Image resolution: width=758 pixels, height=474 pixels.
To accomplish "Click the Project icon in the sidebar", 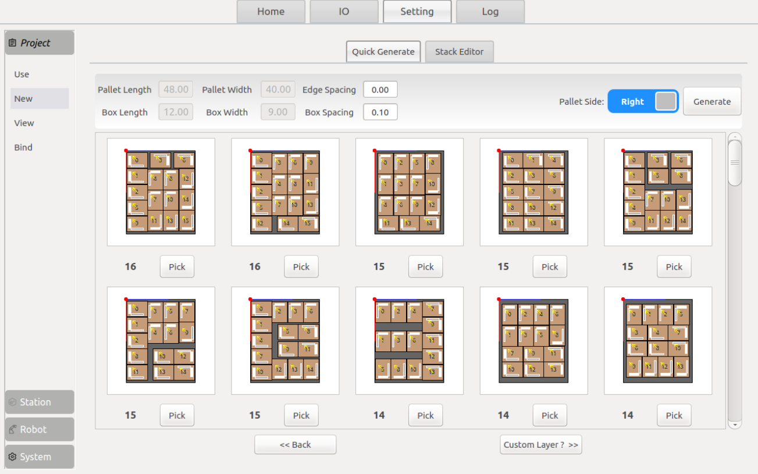I will click(12, 43).
